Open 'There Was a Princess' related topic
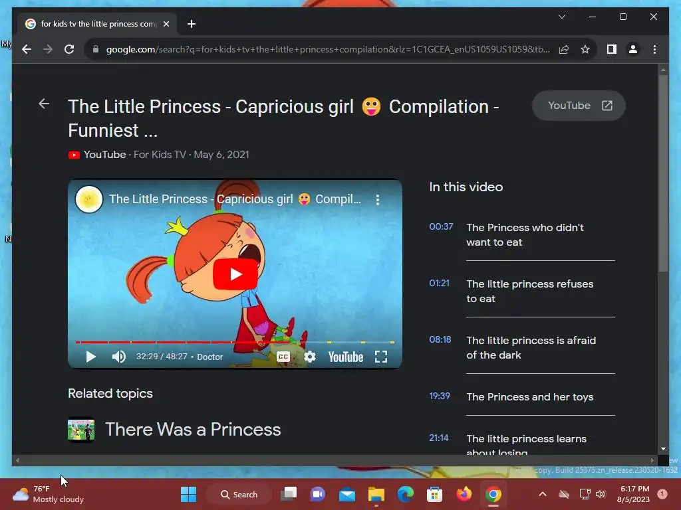 [x=193, y=430]
